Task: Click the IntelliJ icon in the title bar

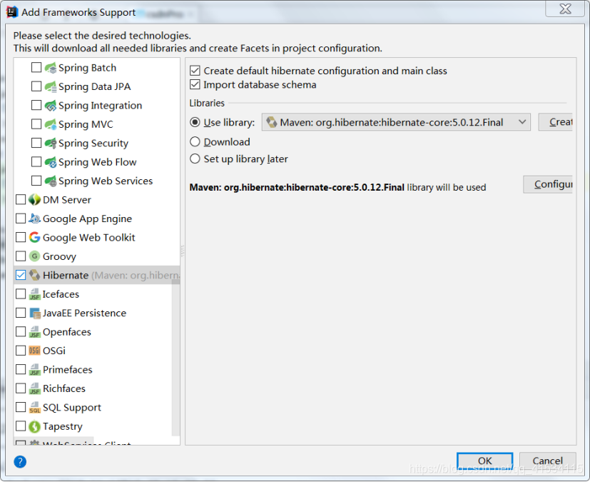Action: [x=12, y=12]
